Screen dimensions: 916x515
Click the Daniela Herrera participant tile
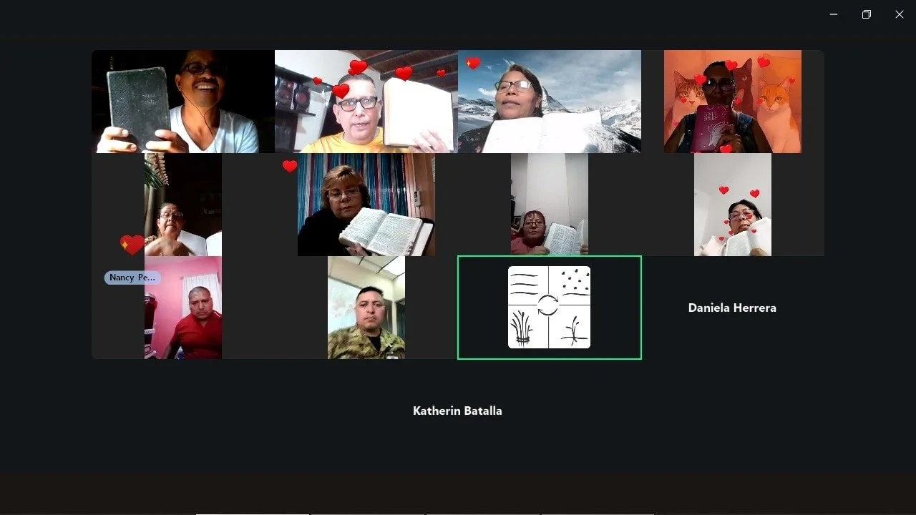[733, 308]
